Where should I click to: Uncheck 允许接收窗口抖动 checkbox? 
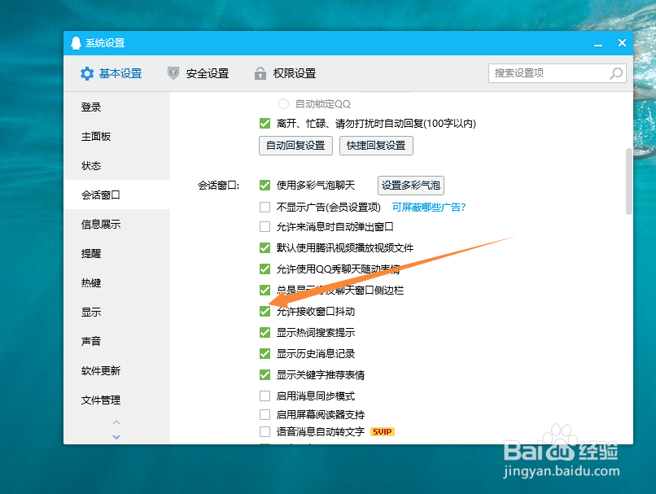pos(265,311)
